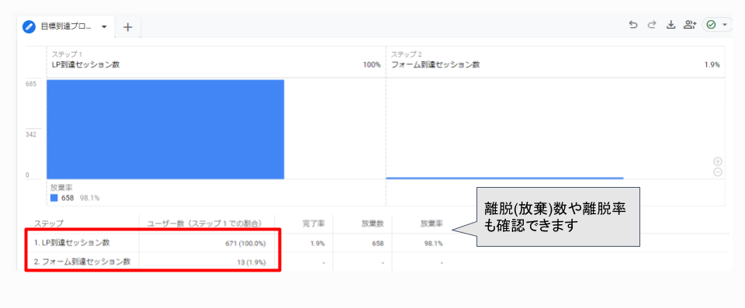
Task: Click the redo arrow icon
Action: point(652,25)
